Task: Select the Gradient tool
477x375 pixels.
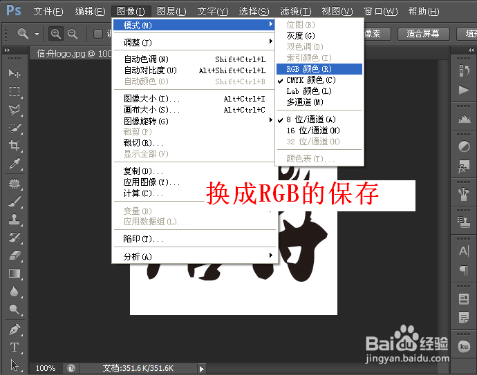Action: coord(15,273)
